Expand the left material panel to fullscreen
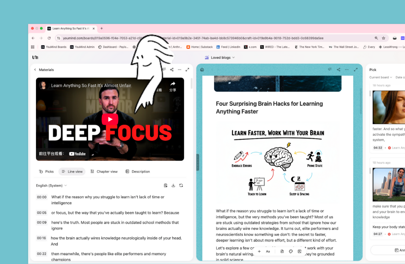The height and width of the screenshot is (264, 405). tap(187, 70)
